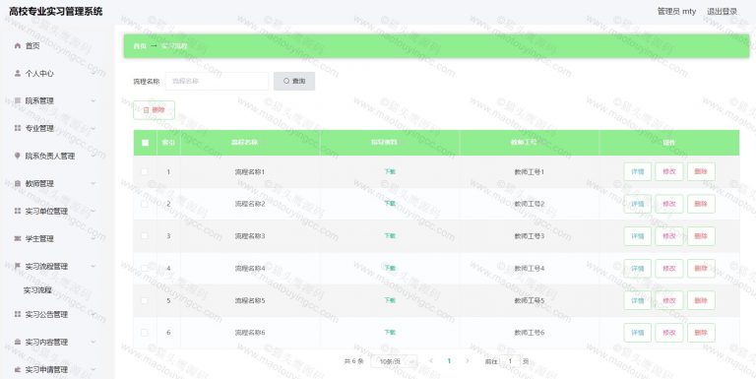Click the grid icon beside 专业管理
Viewport: 756px width, 379px height.
pos(18,128)
